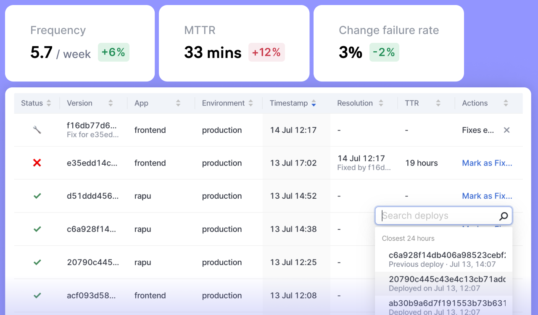The width and height of the screenshot is (538, 315).
Task: Remove the 'Fixes e...' link using X icon
Action: tap(507, 130)
